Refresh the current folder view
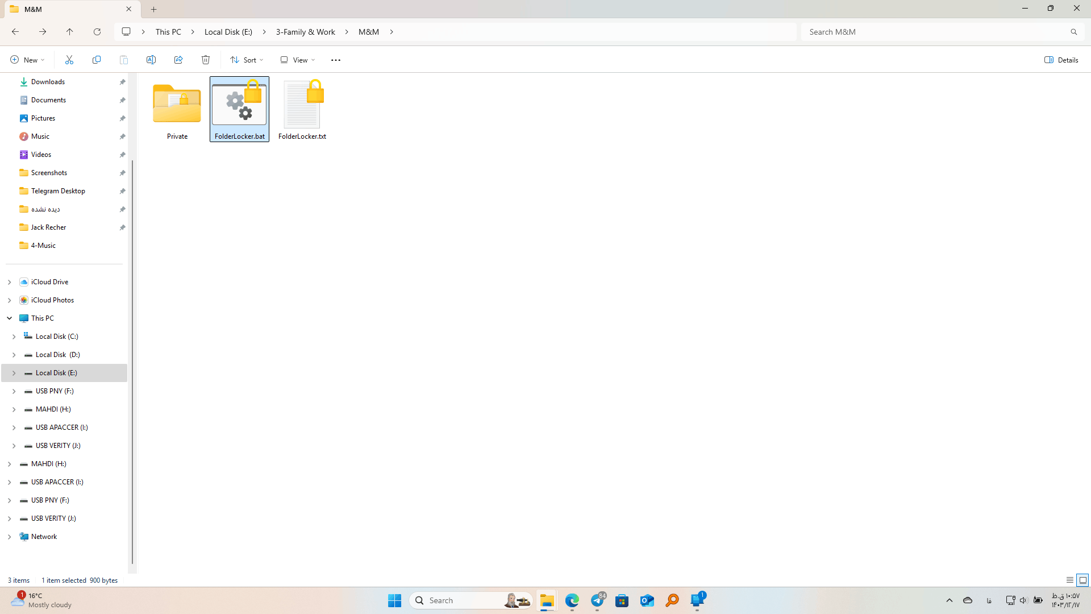Image resolution: width=1091 pixels, height=614 pixels. click(x=97, y=32)
